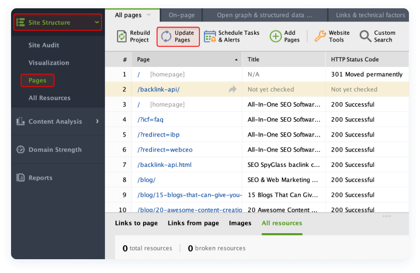The height and width of the screenshot is (273, 420).
Task: Expand the Content Analysis section chevron
Action: coord(97,122)
